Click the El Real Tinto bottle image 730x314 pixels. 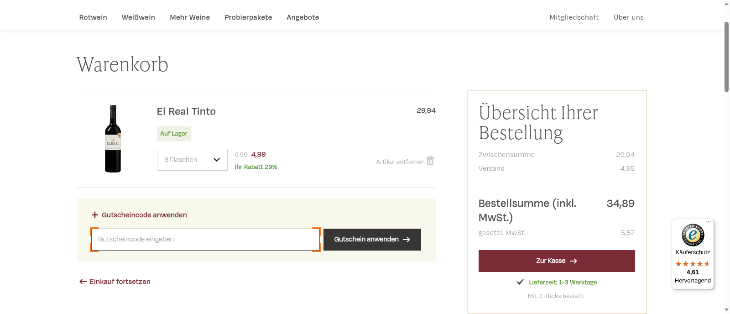click(x=113, y=138)
